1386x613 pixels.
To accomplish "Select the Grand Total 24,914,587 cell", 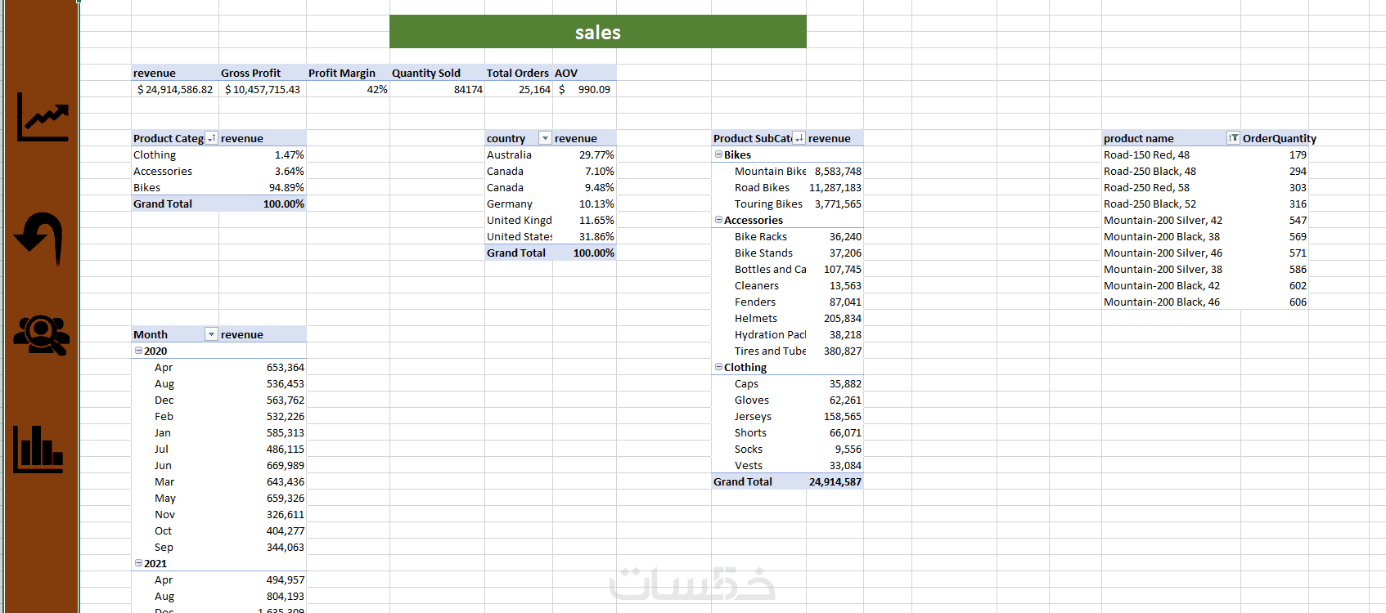I will coord(835,481).
